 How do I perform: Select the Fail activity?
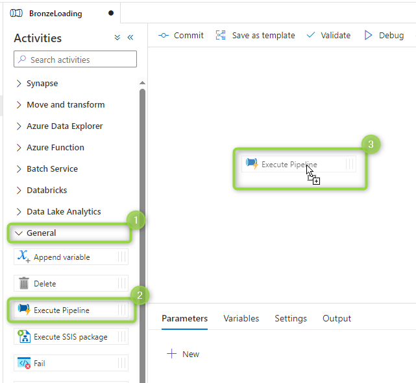click(71, 363)
